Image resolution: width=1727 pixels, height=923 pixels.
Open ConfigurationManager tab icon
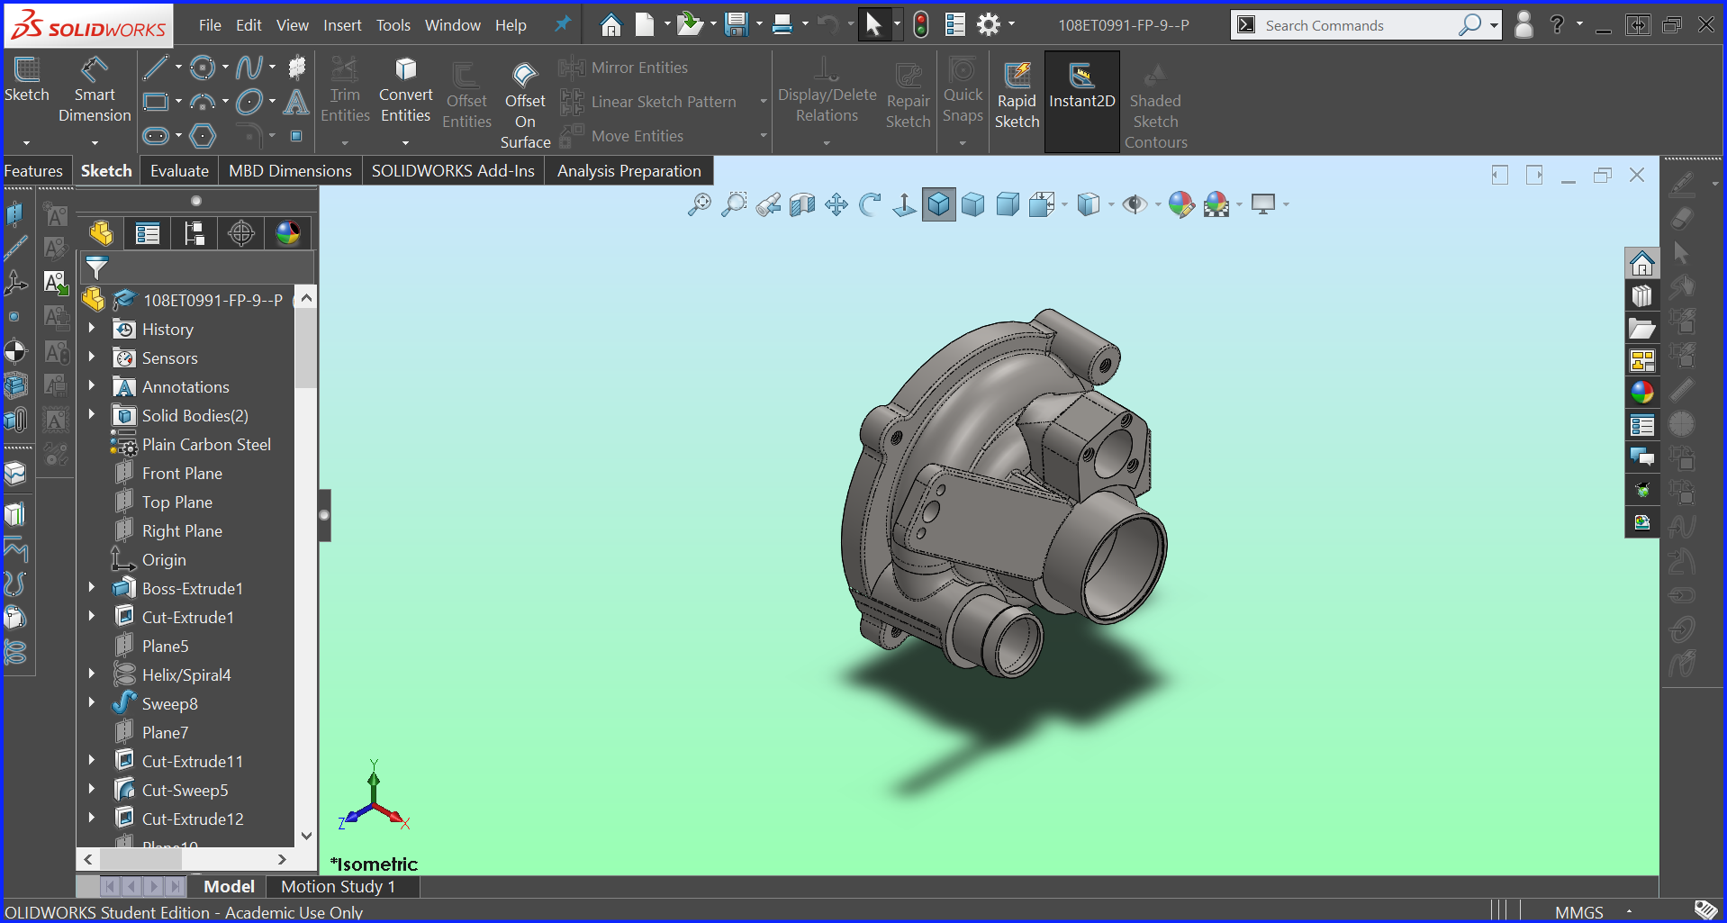(x=194, y=233)
